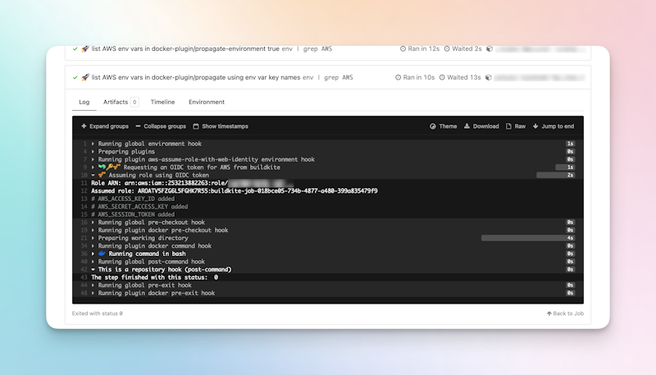This screenshot has width=656, height=375.
Task: Click the '# AWS_ACCESS_KEY_ID added' line
Action: pos(133,199)
